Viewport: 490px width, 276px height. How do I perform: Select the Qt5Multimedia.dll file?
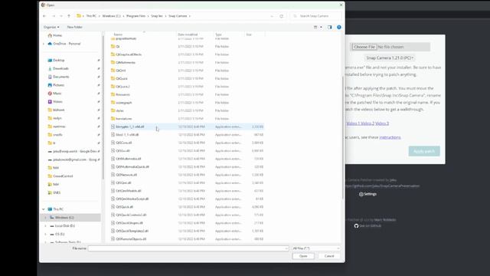tap(129, 159)
